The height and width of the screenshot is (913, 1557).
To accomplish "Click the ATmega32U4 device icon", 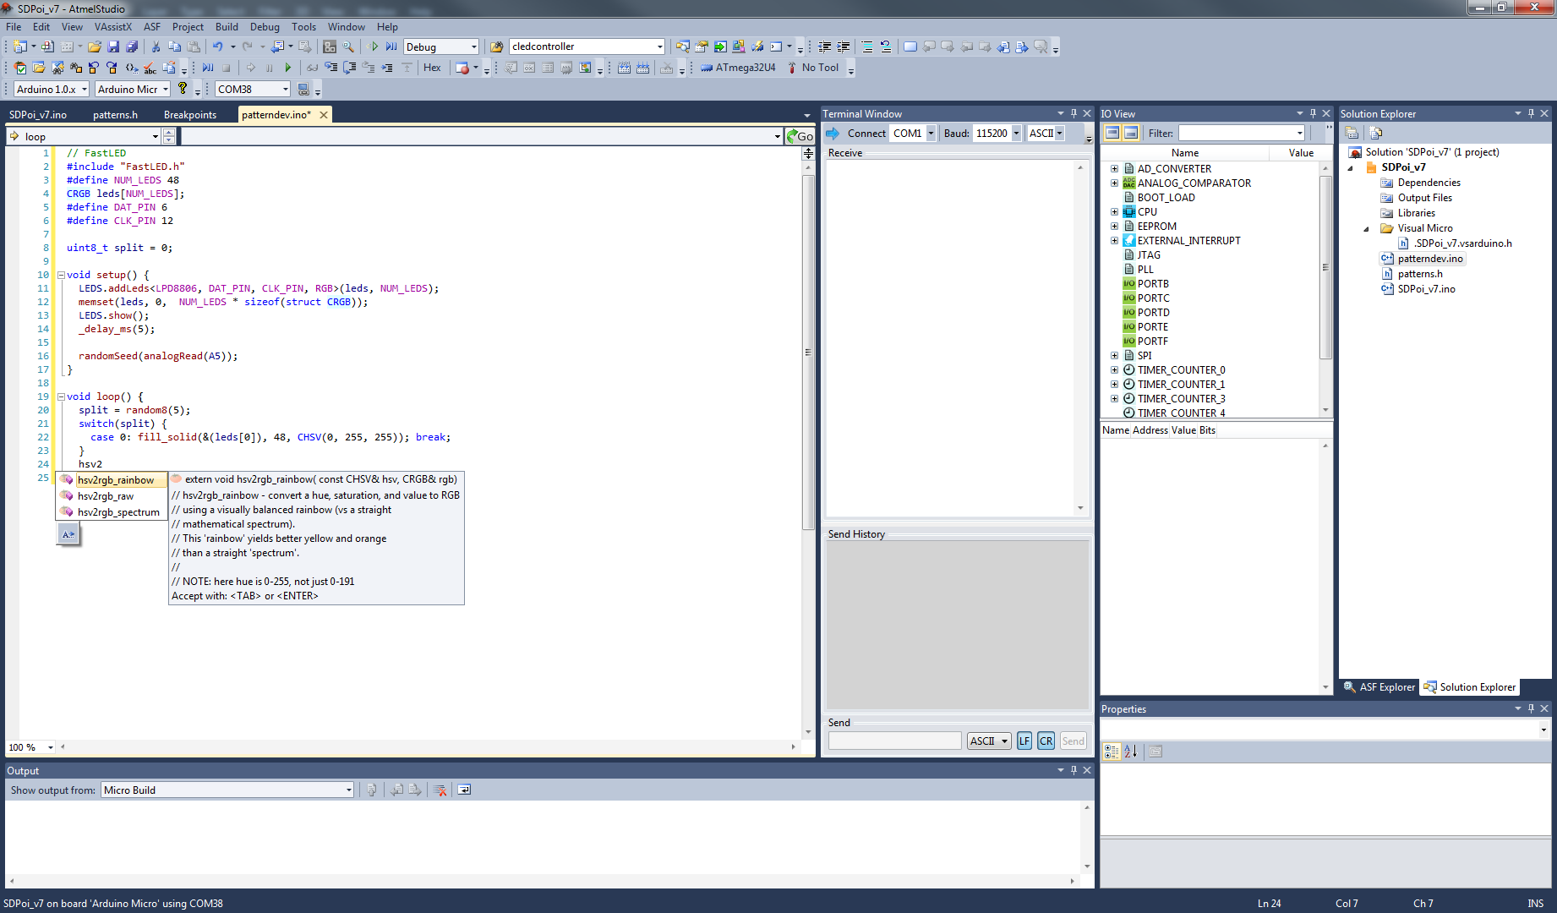I will pyautogui.click(x=707, y=68).
